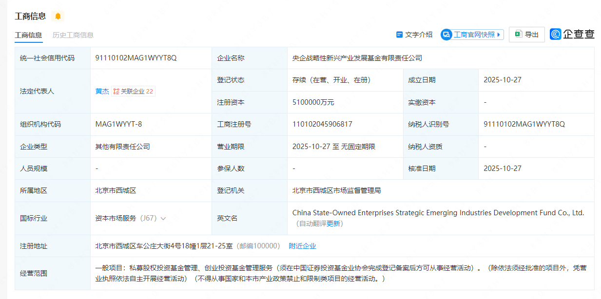Open the 历史工商信息 tab
Image resolution: width=601 pixels, height=299 pixels.
pos(73,35)
